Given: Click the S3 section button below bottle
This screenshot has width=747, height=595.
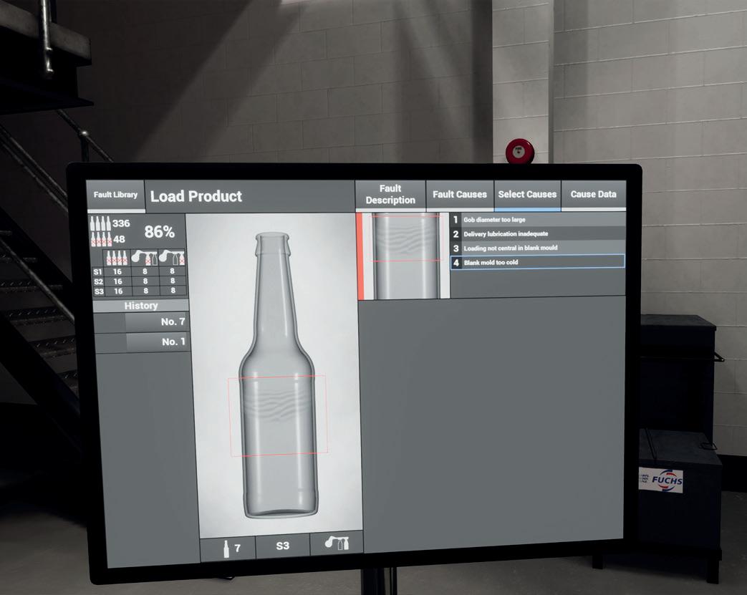Looking at the screenshot, I should pyautogui.click(x=283, y=546).
